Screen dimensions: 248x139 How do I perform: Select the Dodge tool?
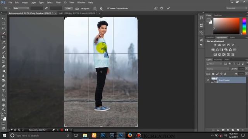[x=3, y=81]
